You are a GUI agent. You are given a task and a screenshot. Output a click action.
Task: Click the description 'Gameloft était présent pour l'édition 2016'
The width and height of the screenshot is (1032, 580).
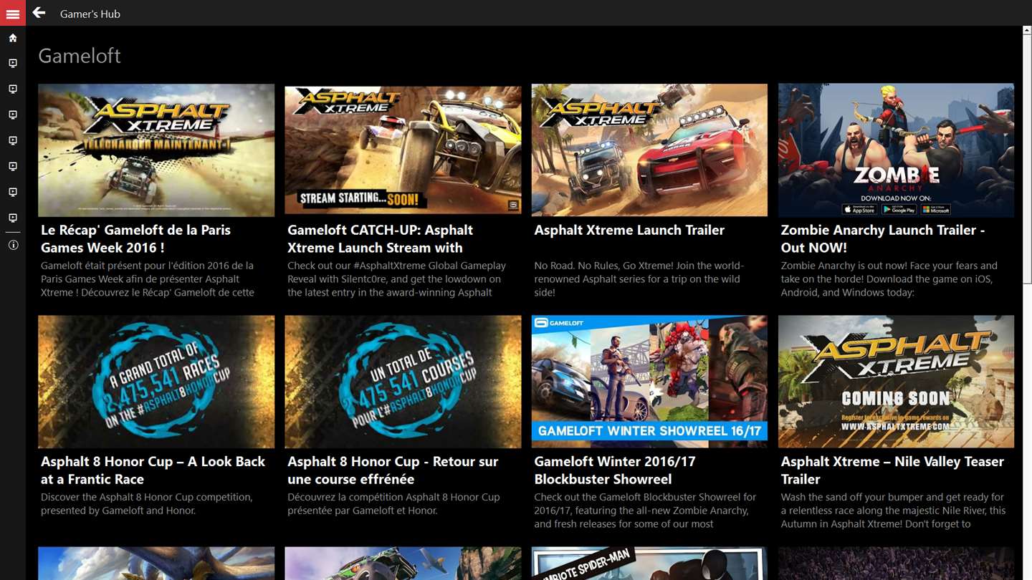tap(148, 279)
